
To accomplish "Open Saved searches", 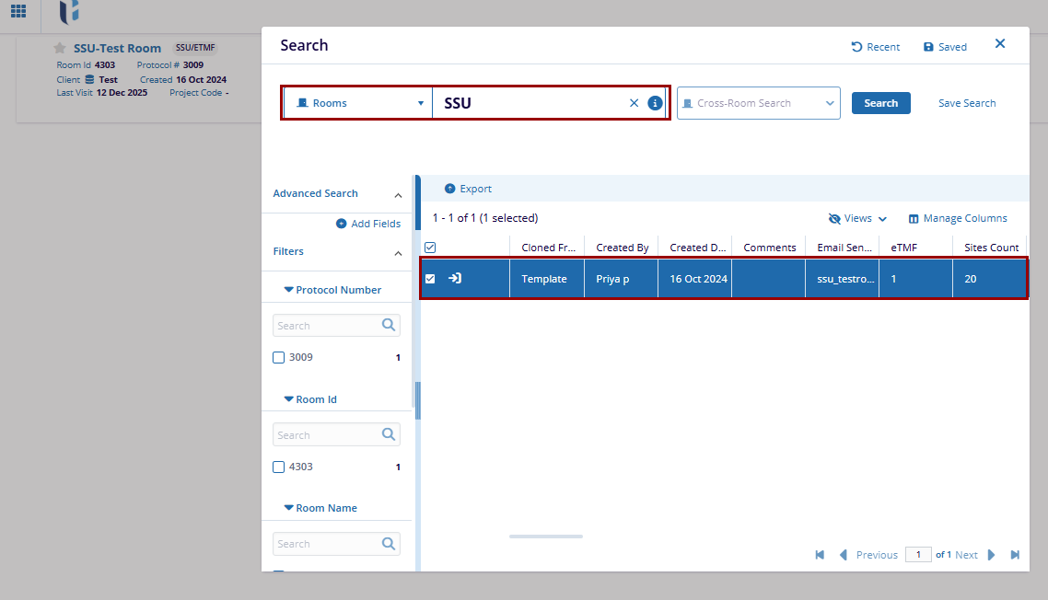I will tap(945, 47).
